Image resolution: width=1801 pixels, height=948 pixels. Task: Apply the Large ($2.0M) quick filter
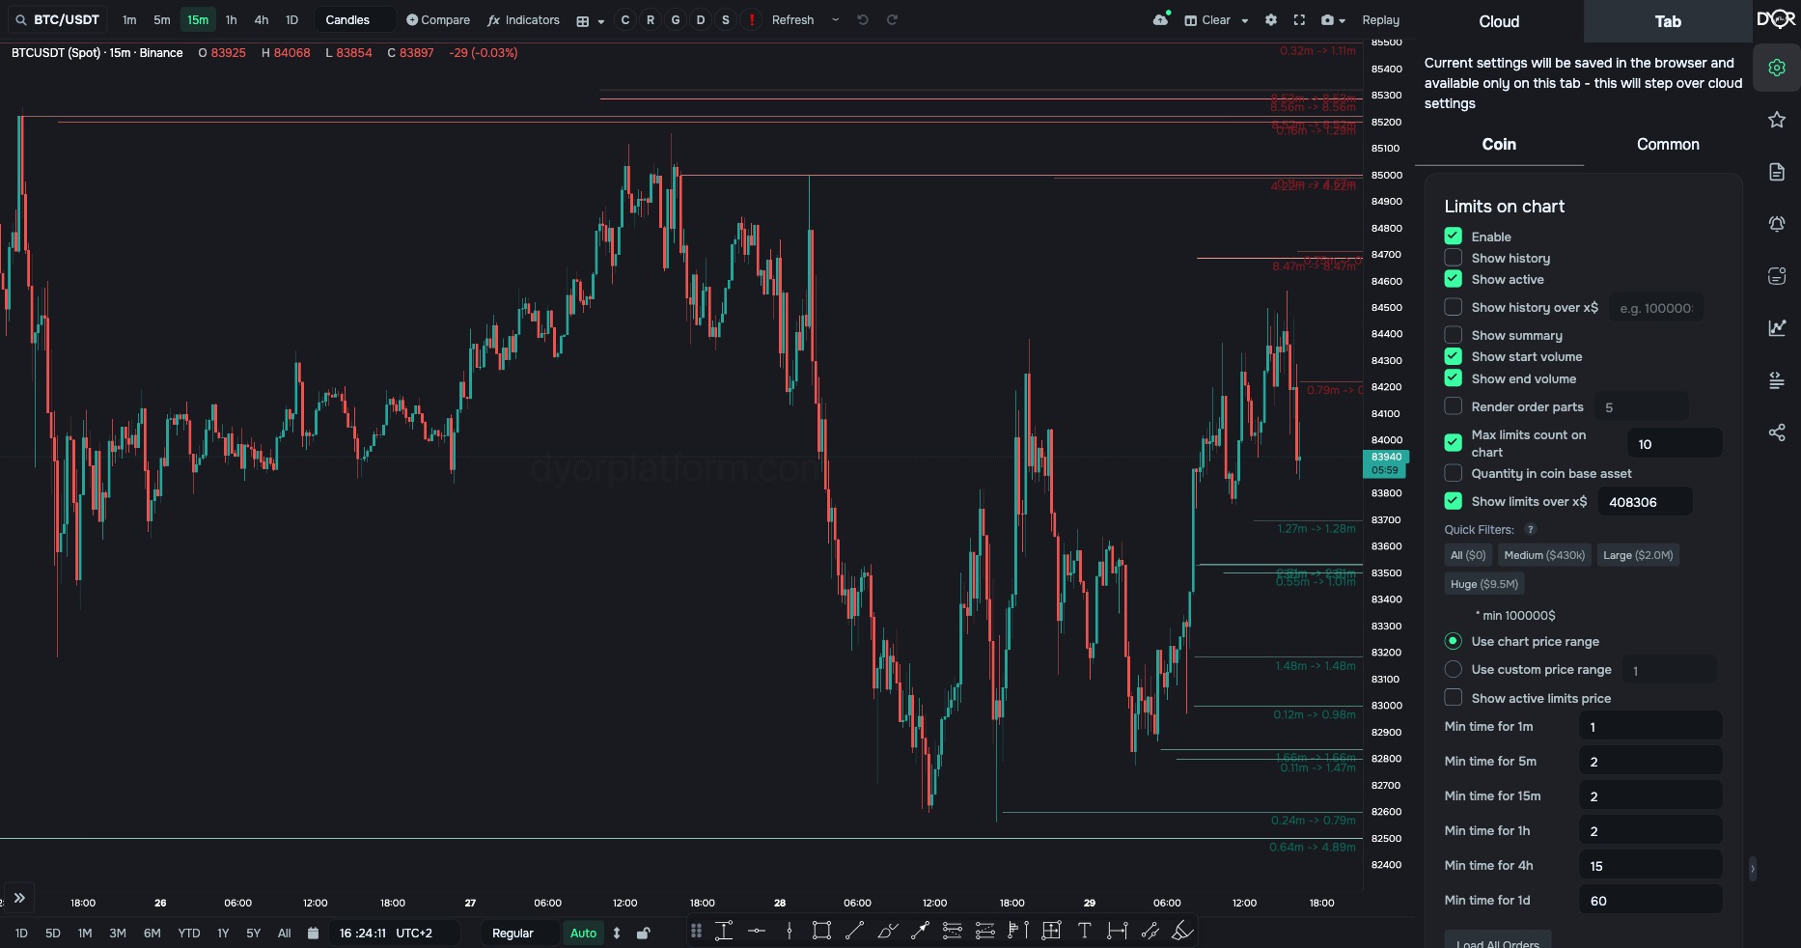point(1638,555)
